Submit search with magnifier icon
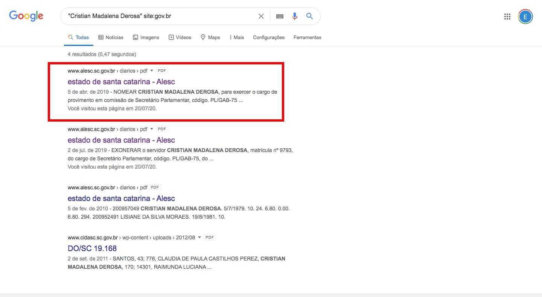 tap(309, 16)
